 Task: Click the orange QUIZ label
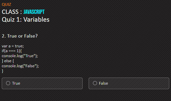click(x=6, y=5)
